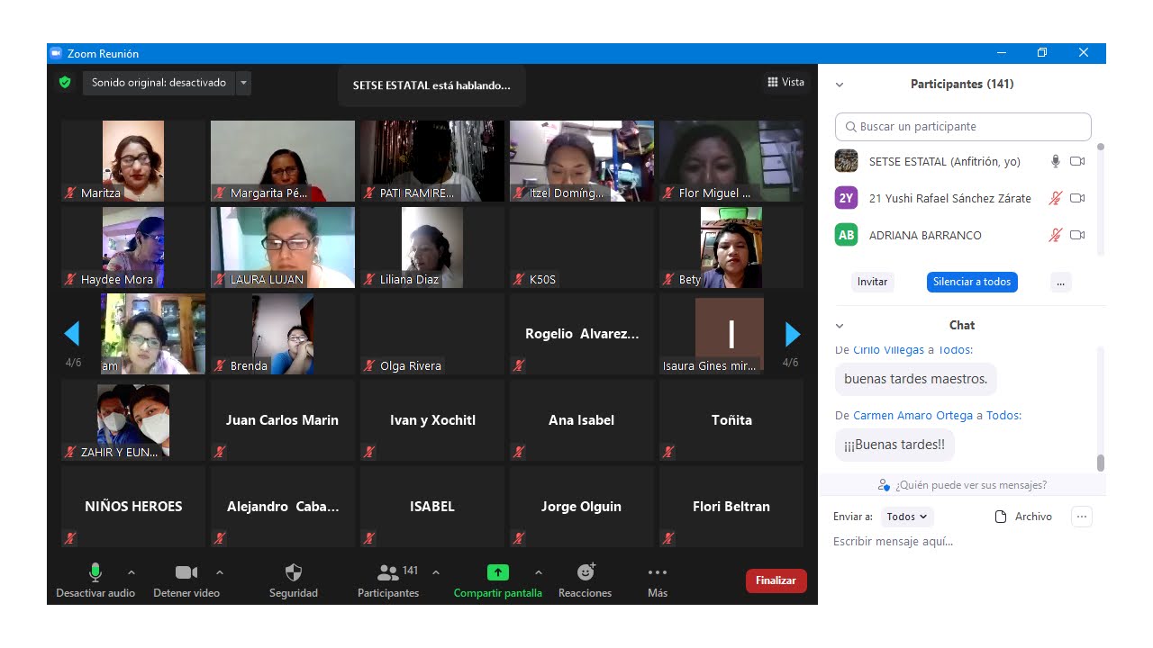Viewport: 1153px width, 648px height.
Task: Click the Archivo file attachment icon
Action: tap(1000, 517)
